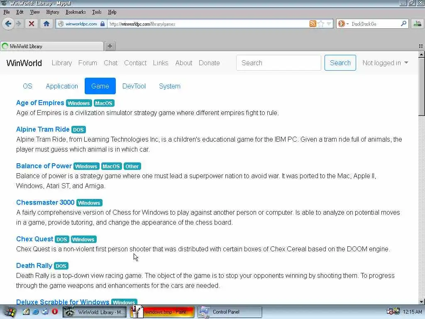Viewport: 425px width, 319px height.
Task: Open the Edit menu
Action: click(x=20, y=12)
